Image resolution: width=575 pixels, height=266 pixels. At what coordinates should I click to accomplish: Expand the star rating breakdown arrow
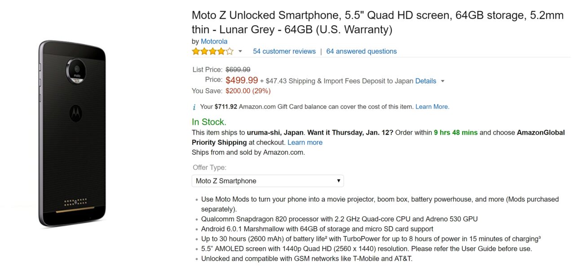coord(240,51)
